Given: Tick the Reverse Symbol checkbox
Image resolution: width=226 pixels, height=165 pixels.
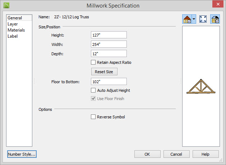Looking at the screenshot, I should click(x=93, y=117).
